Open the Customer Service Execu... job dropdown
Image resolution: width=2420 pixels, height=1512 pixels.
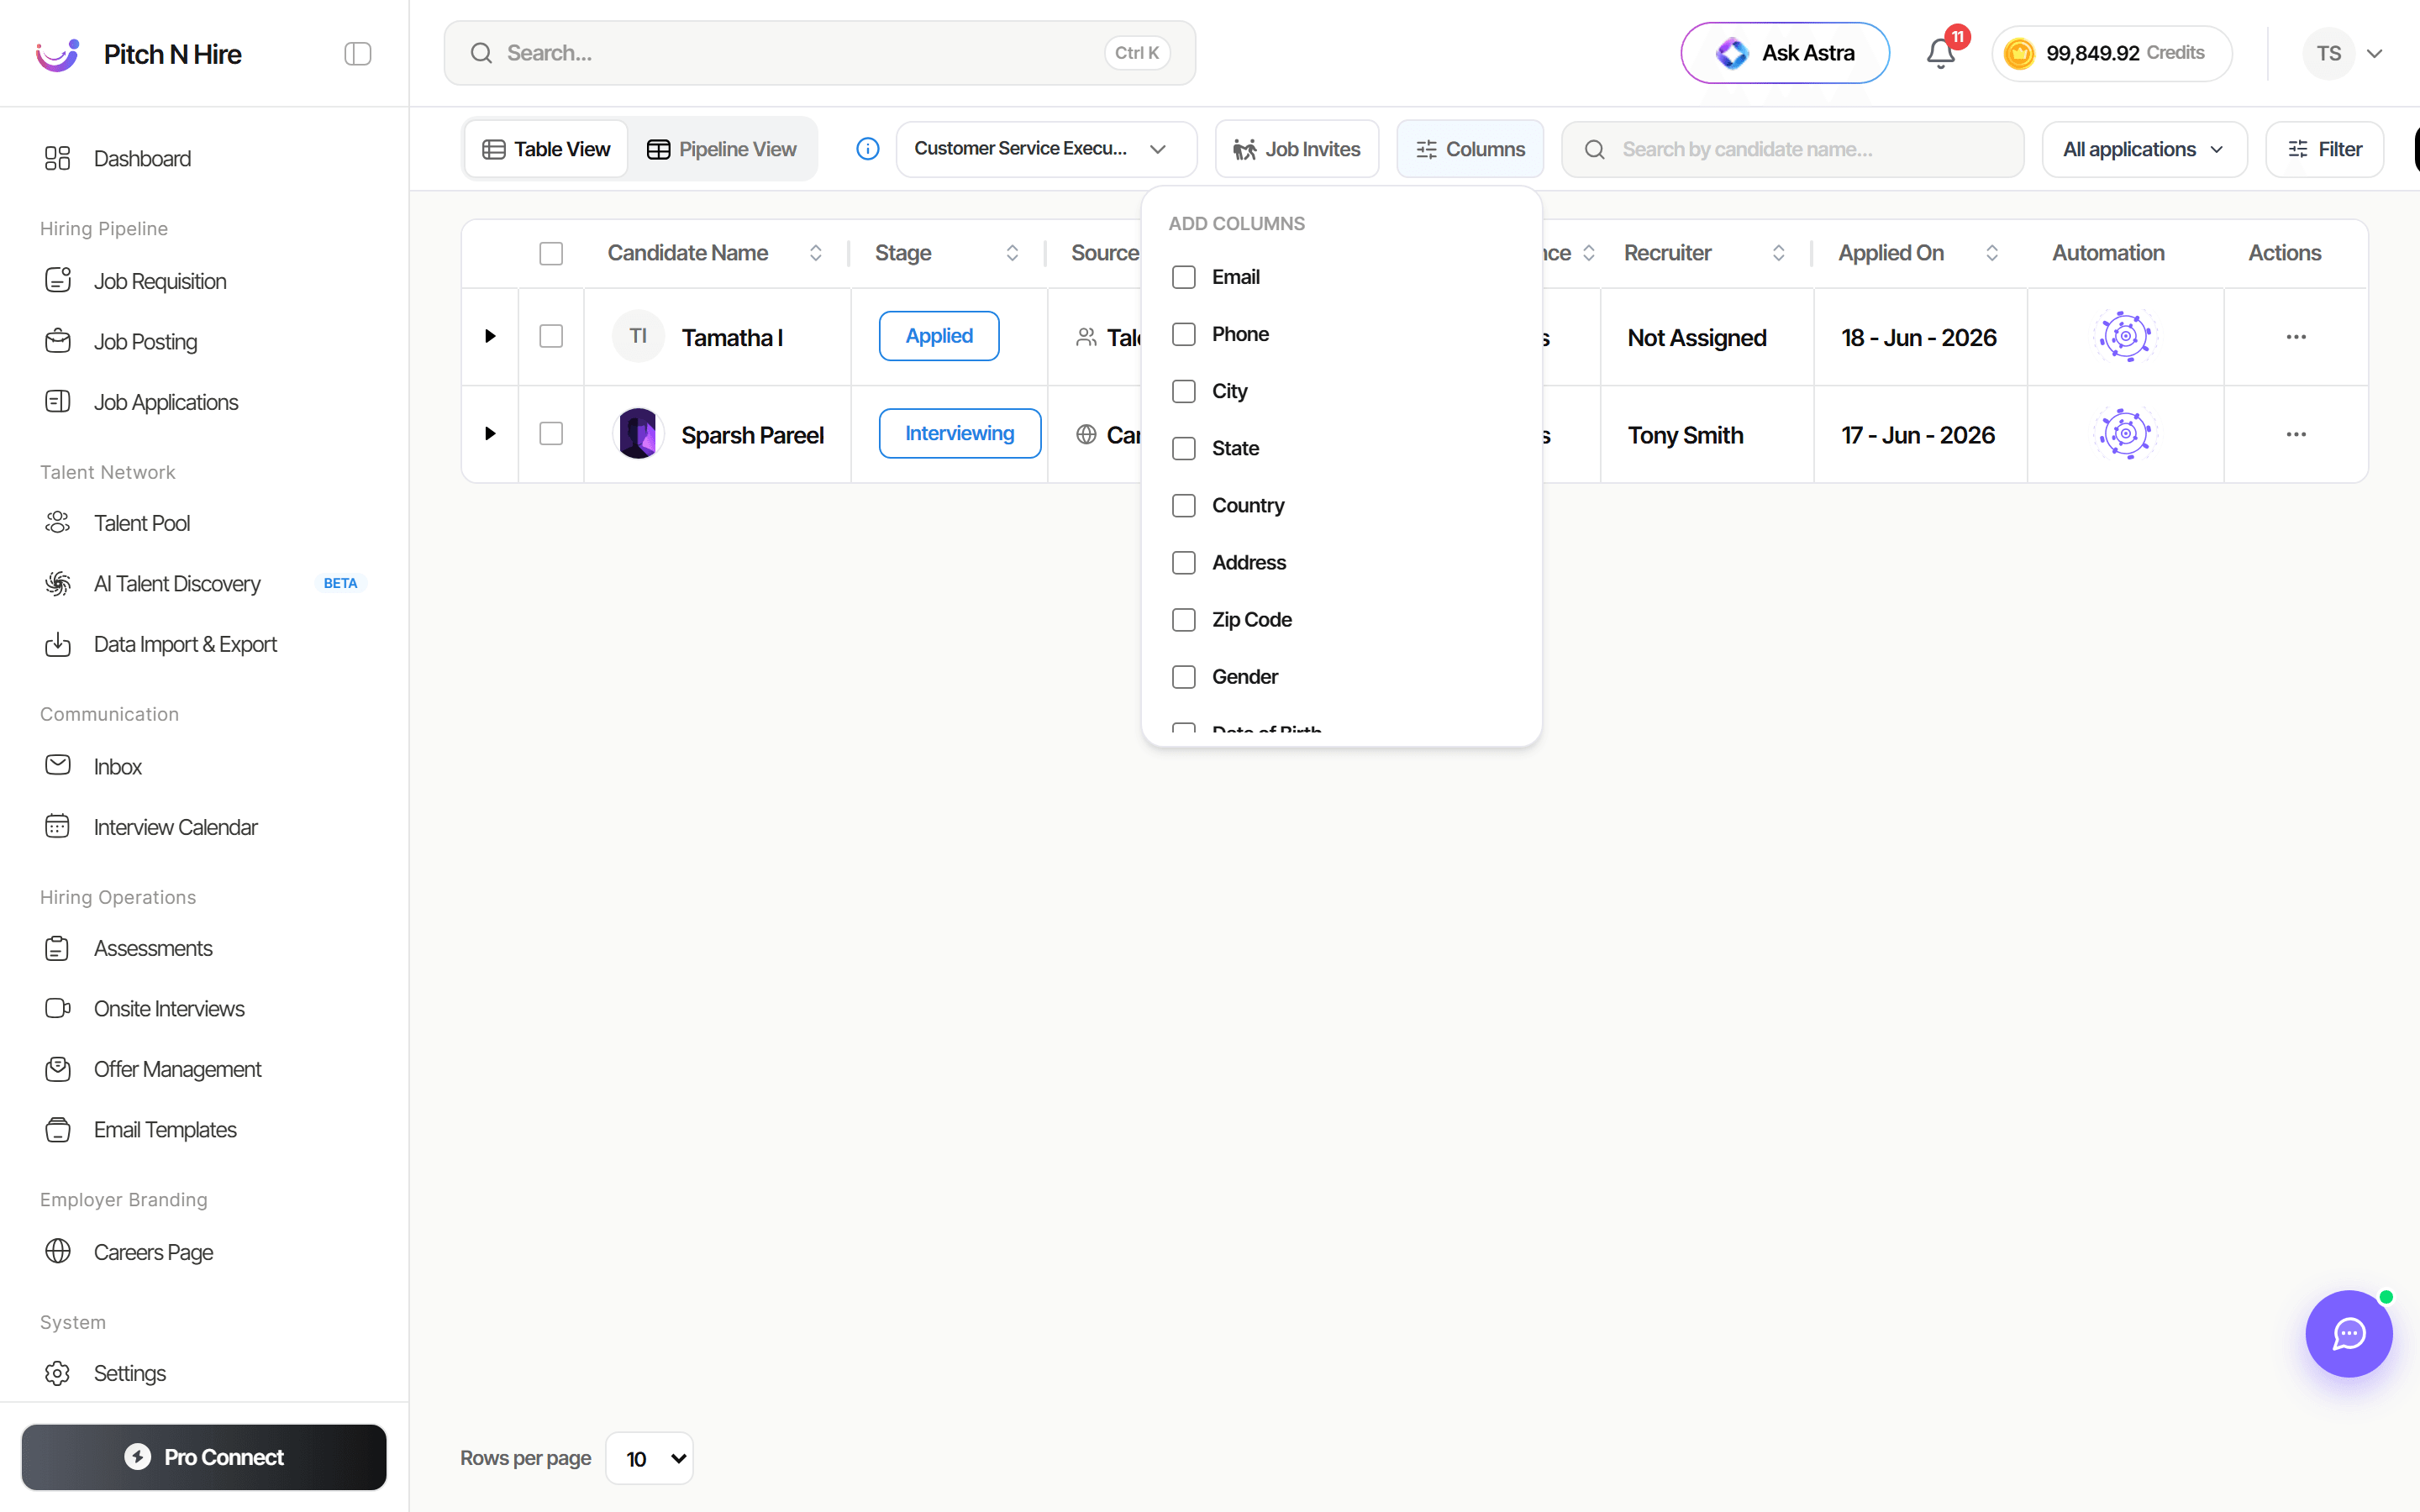click(x=1045, y=149)
